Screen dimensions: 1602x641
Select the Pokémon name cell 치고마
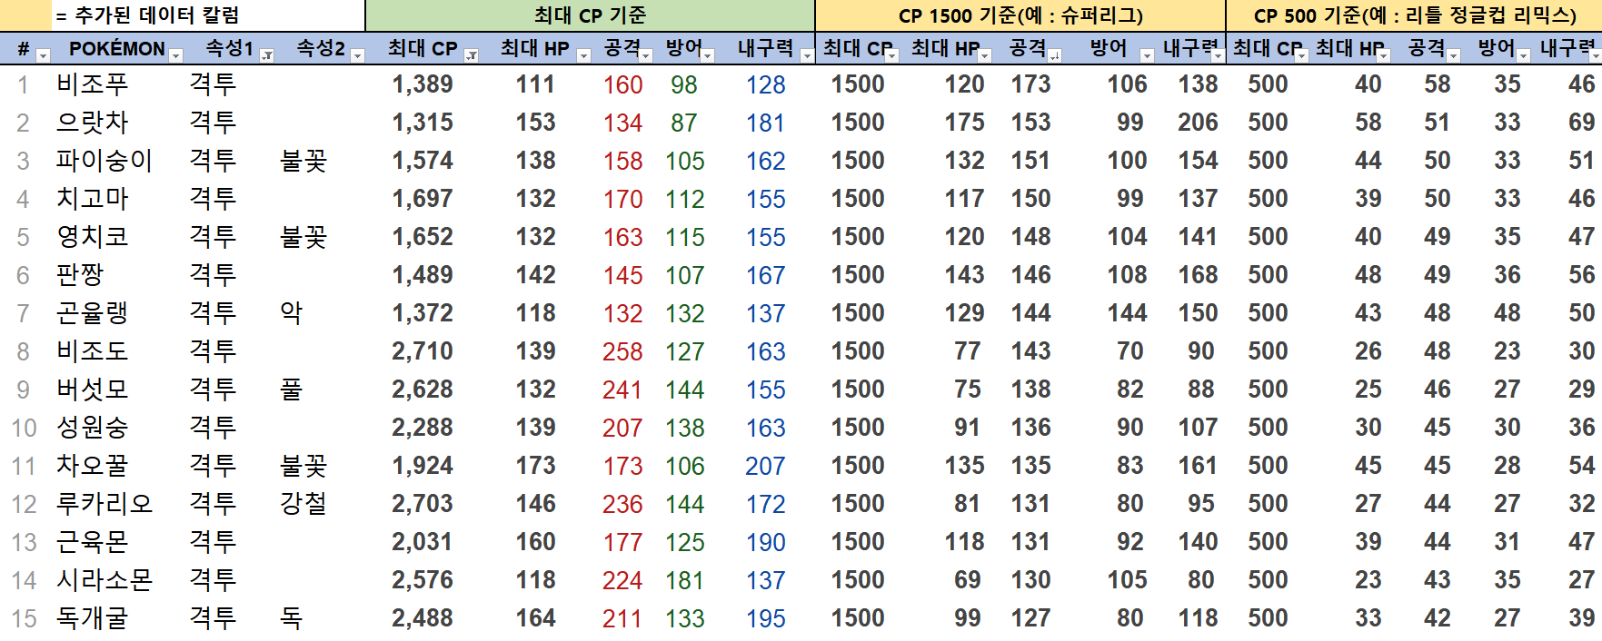93,199
